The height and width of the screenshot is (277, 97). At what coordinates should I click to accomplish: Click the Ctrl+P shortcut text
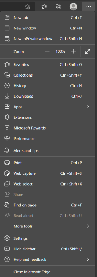pos(76,163)
